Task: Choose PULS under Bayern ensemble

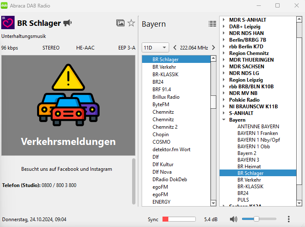Action: [x=243, y=200]
